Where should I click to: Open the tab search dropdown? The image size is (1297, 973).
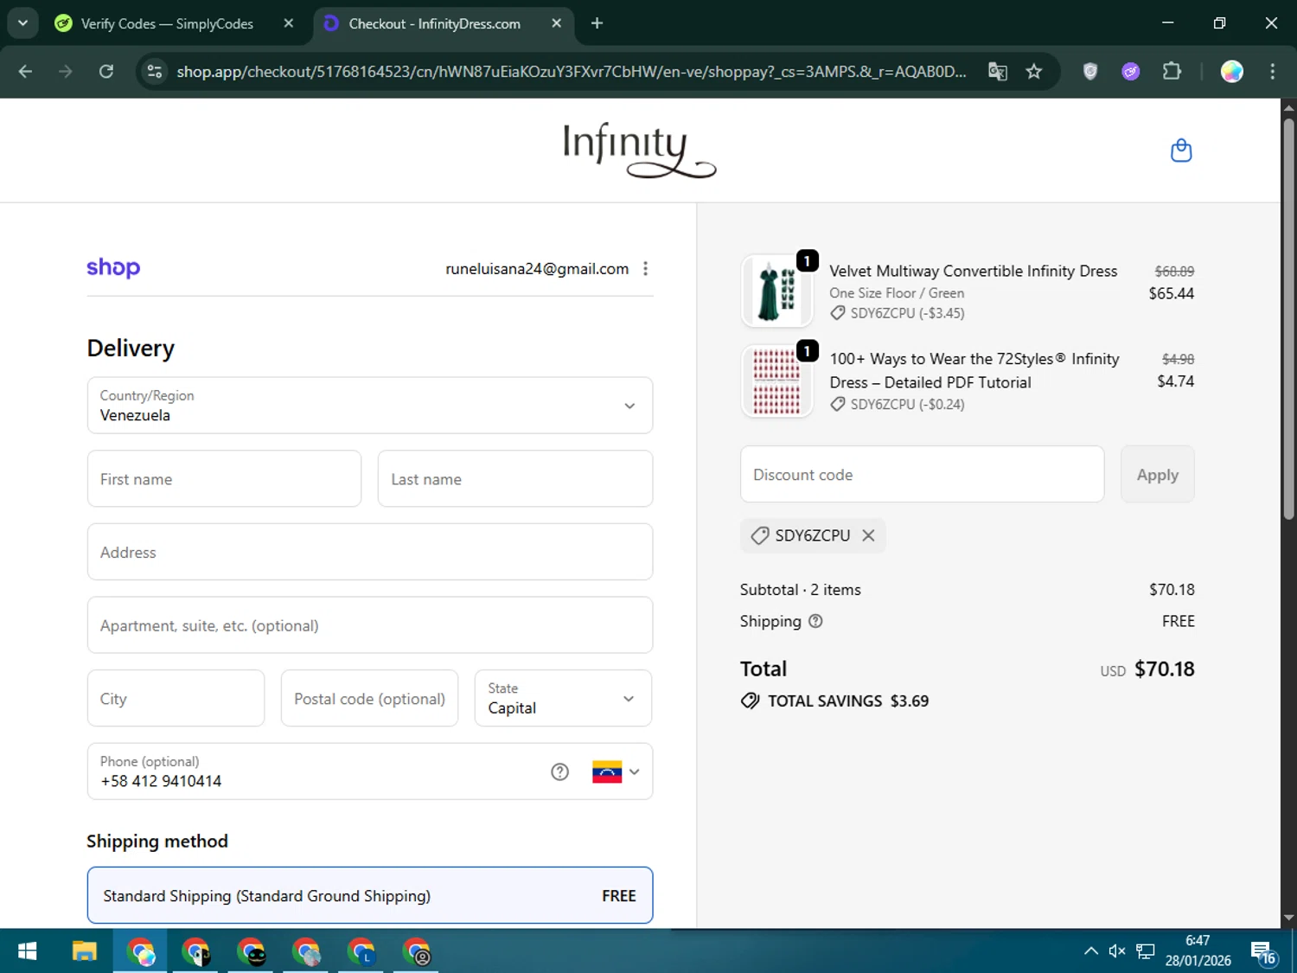pyautogui.click(x=23, y=23)
